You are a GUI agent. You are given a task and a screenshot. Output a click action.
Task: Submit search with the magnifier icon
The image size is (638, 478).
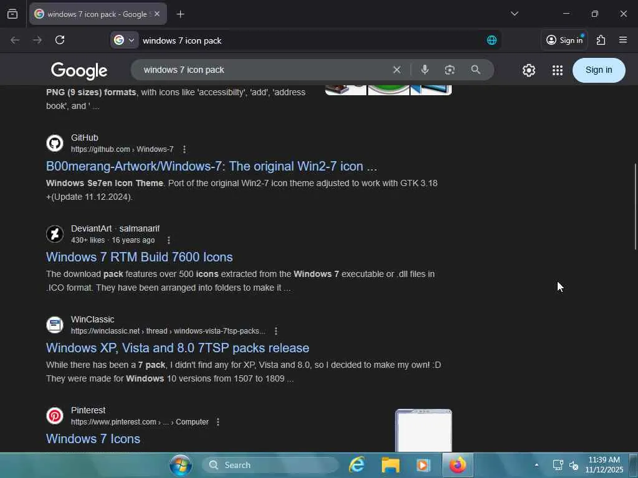(475, 70)
